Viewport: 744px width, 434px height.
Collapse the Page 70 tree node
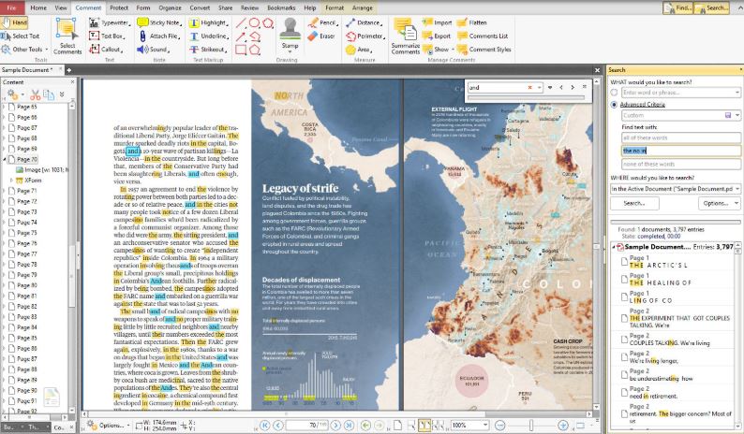tap(5, 160)
